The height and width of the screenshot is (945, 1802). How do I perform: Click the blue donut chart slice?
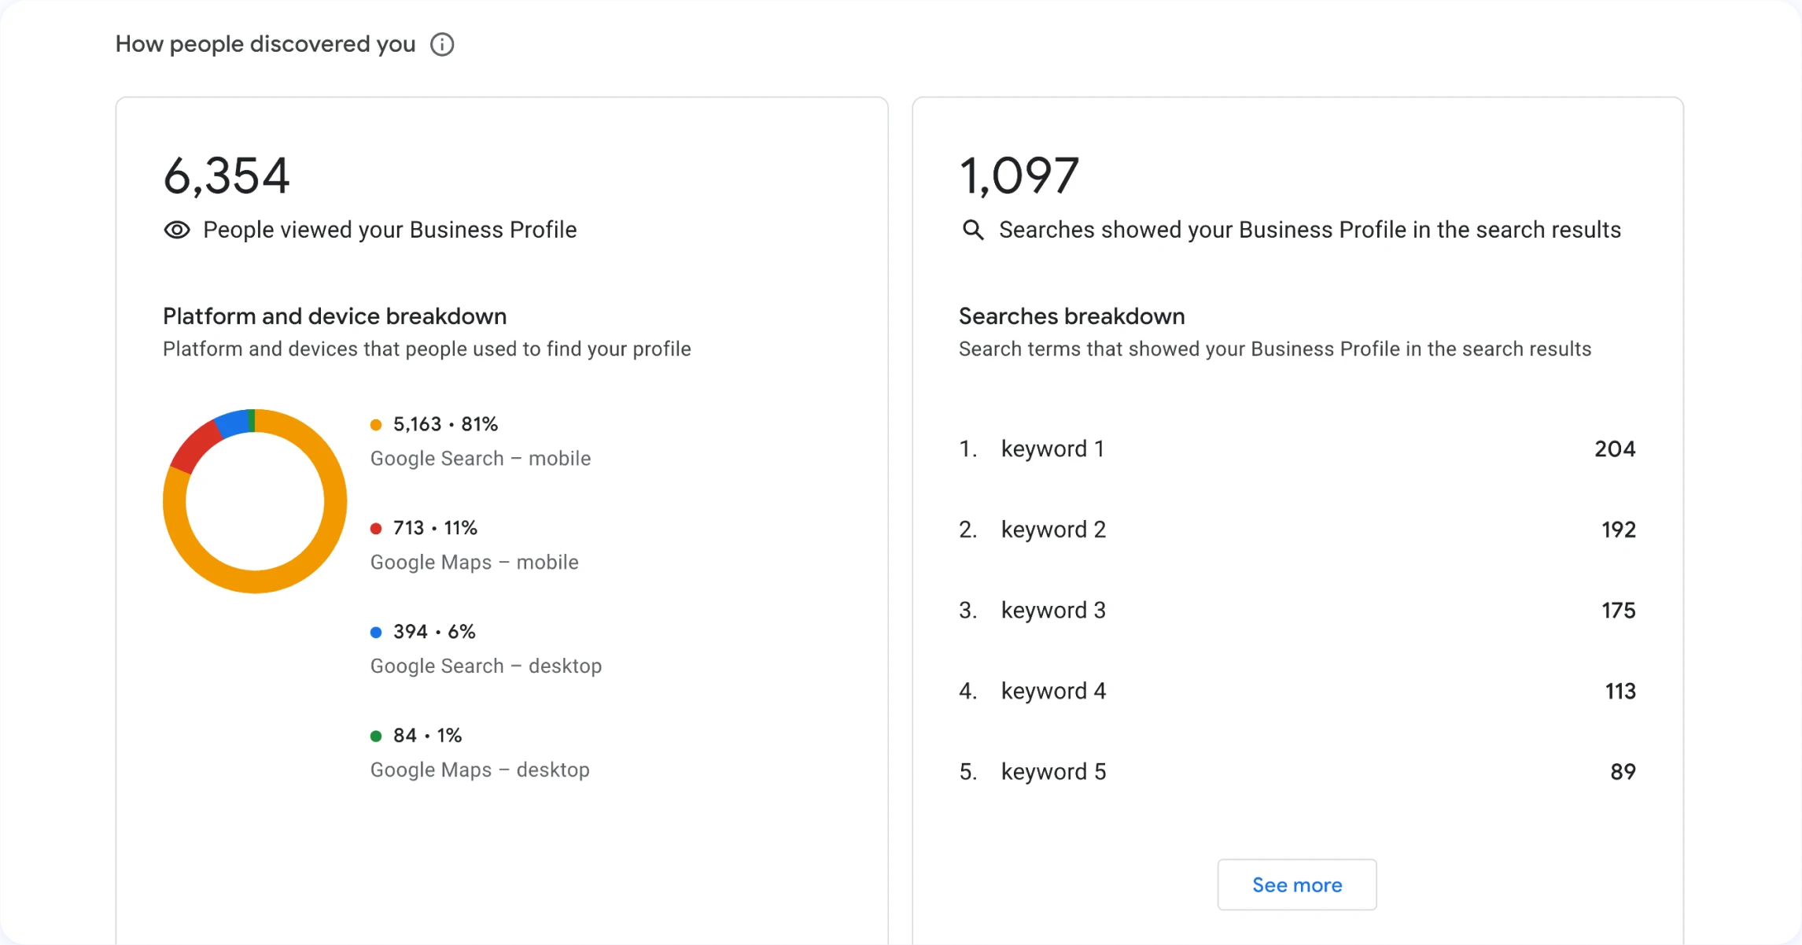(232, 424)
